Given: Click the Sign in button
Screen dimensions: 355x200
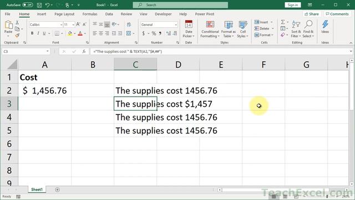Looking at the screenshot, I should pos(293,5).
